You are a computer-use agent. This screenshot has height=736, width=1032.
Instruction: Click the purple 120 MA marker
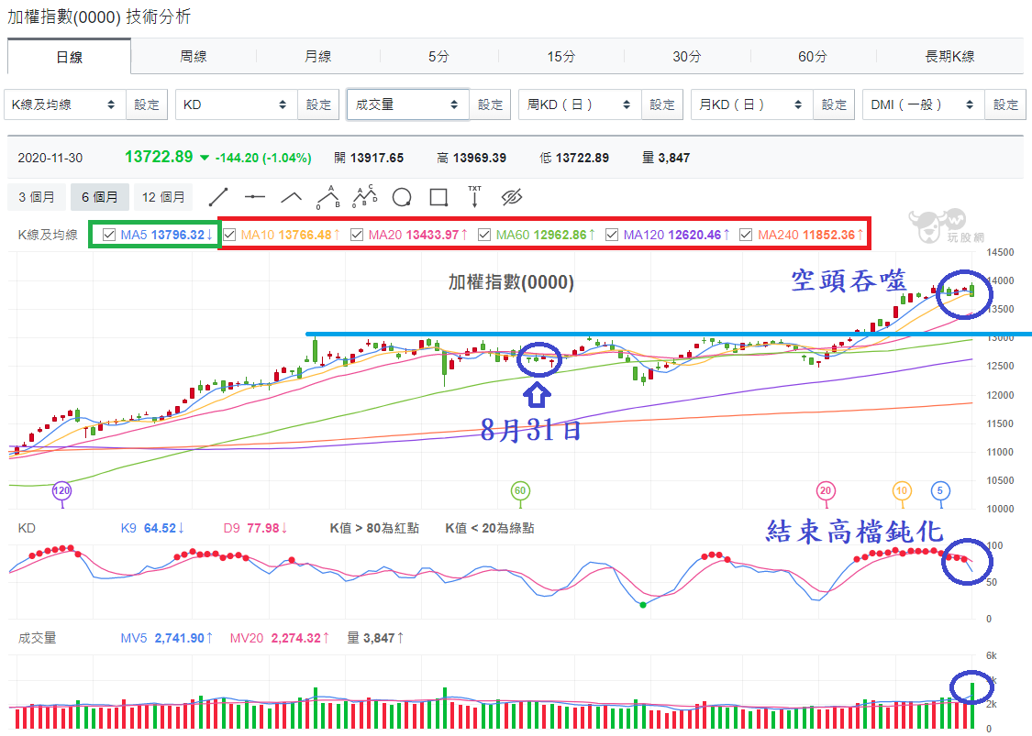click(61, 490)
